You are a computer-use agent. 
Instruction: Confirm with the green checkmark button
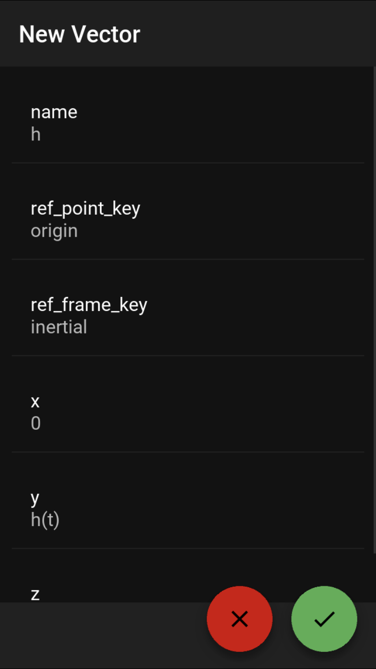pos(324,619)
